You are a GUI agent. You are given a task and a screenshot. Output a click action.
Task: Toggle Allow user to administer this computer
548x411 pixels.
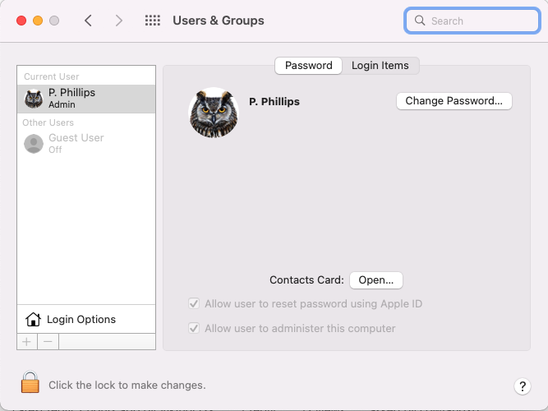[194, 328]
